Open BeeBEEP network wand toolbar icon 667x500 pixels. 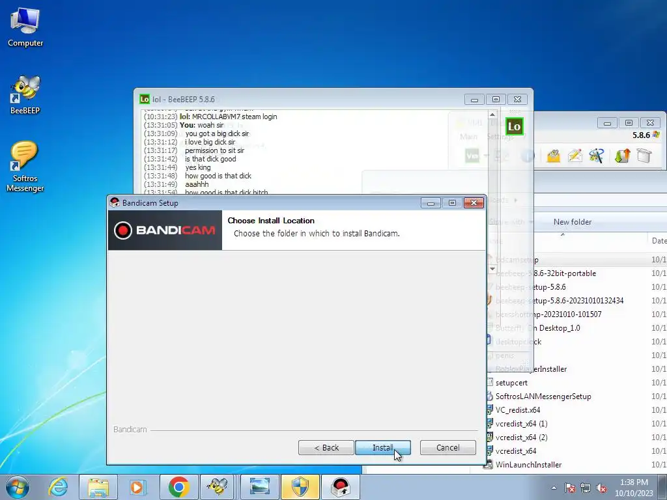click(x=597, y=156)
